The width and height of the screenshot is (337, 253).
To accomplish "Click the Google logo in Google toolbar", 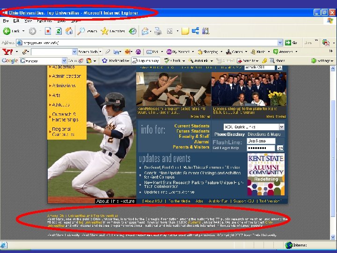I will 10,61.
